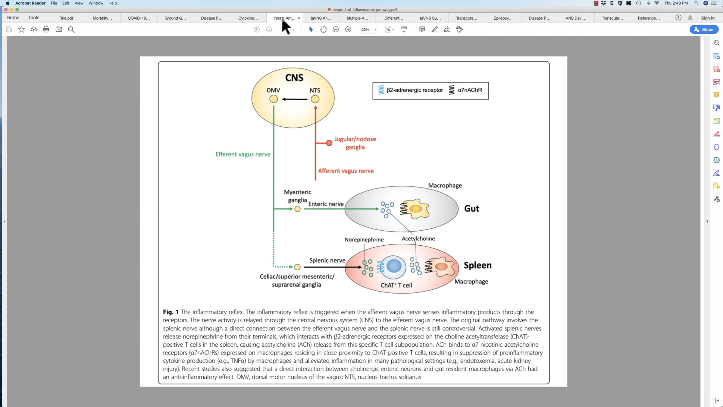The image size is (723, 407).
Task: Activate the Hand pan tool
Action: 324,29
